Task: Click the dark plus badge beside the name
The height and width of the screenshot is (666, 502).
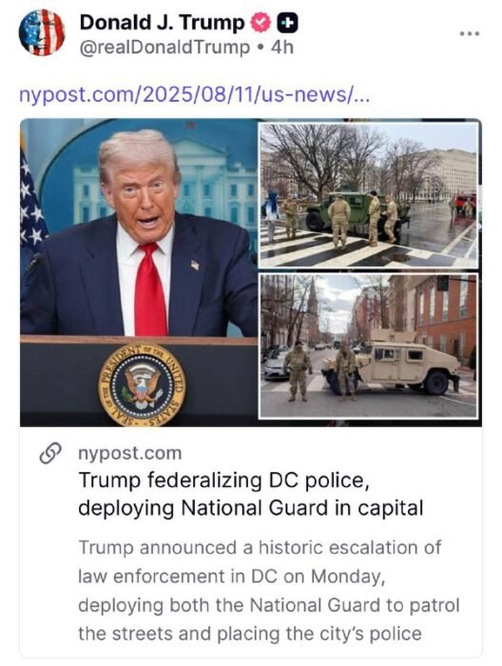Action: [287, 23]
